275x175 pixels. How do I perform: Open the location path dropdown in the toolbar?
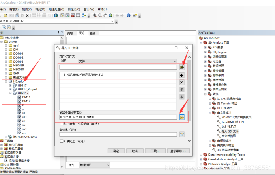pyautogui.click(x=112, y=21)
